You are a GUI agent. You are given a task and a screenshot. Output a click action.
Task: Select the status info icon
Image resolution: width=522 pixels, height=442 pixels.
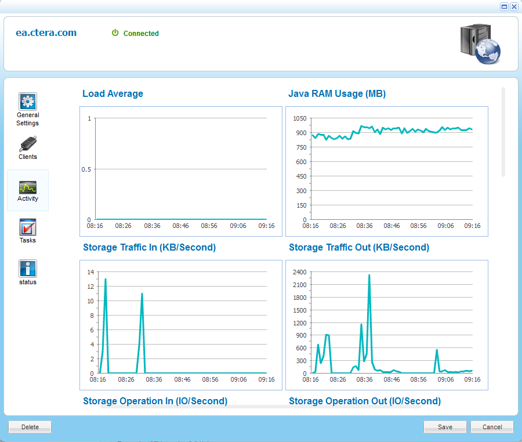(28, 269)
